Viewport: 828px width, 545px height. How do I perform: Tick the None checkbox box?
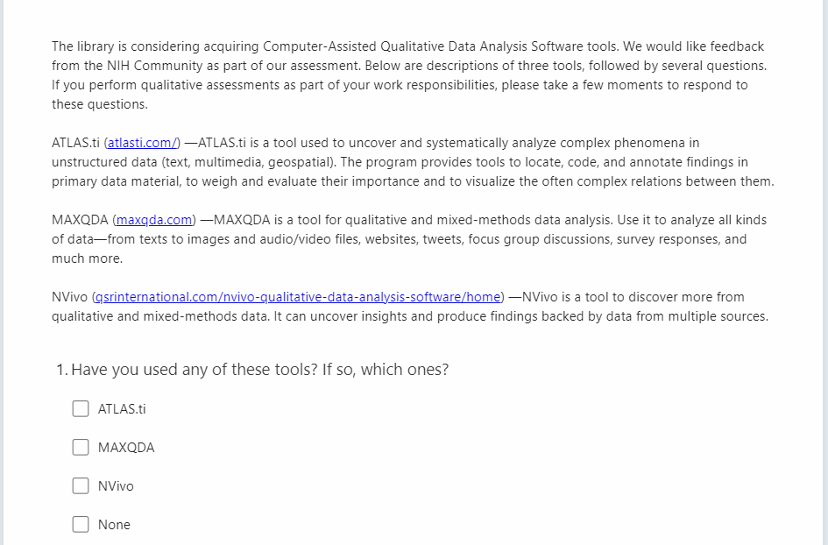[81, 524]
